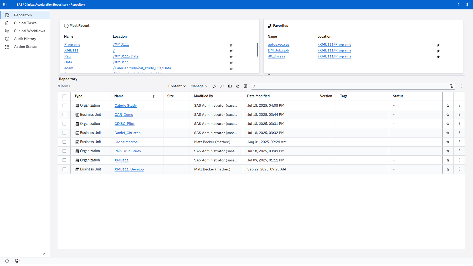The width and height of the screenshot is (473, 266).
Task: Unfavorite DM_Job.cjob via its star toggle
Action: [x=438, y=51]
